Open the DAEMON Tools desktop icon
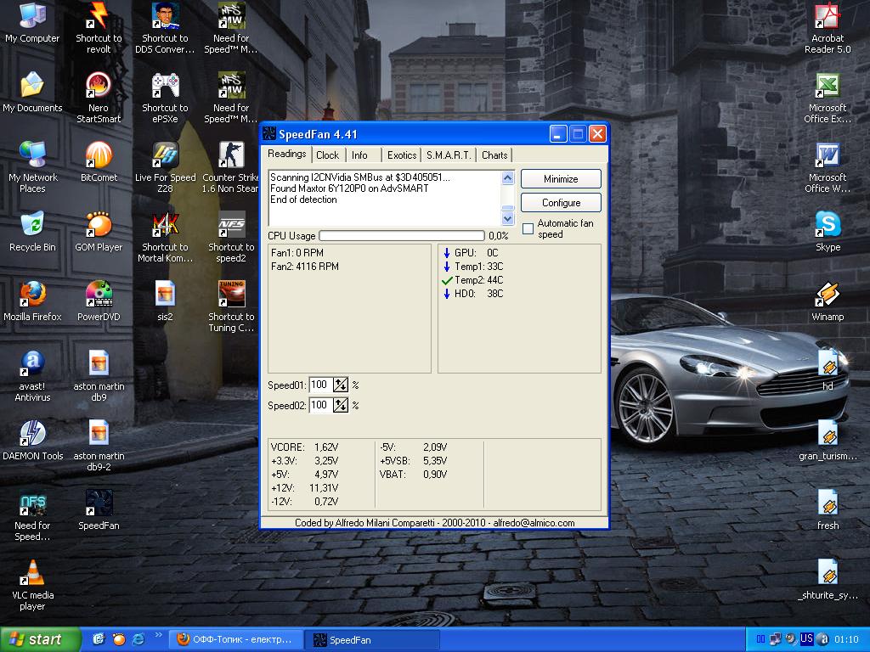 point(32,434)
